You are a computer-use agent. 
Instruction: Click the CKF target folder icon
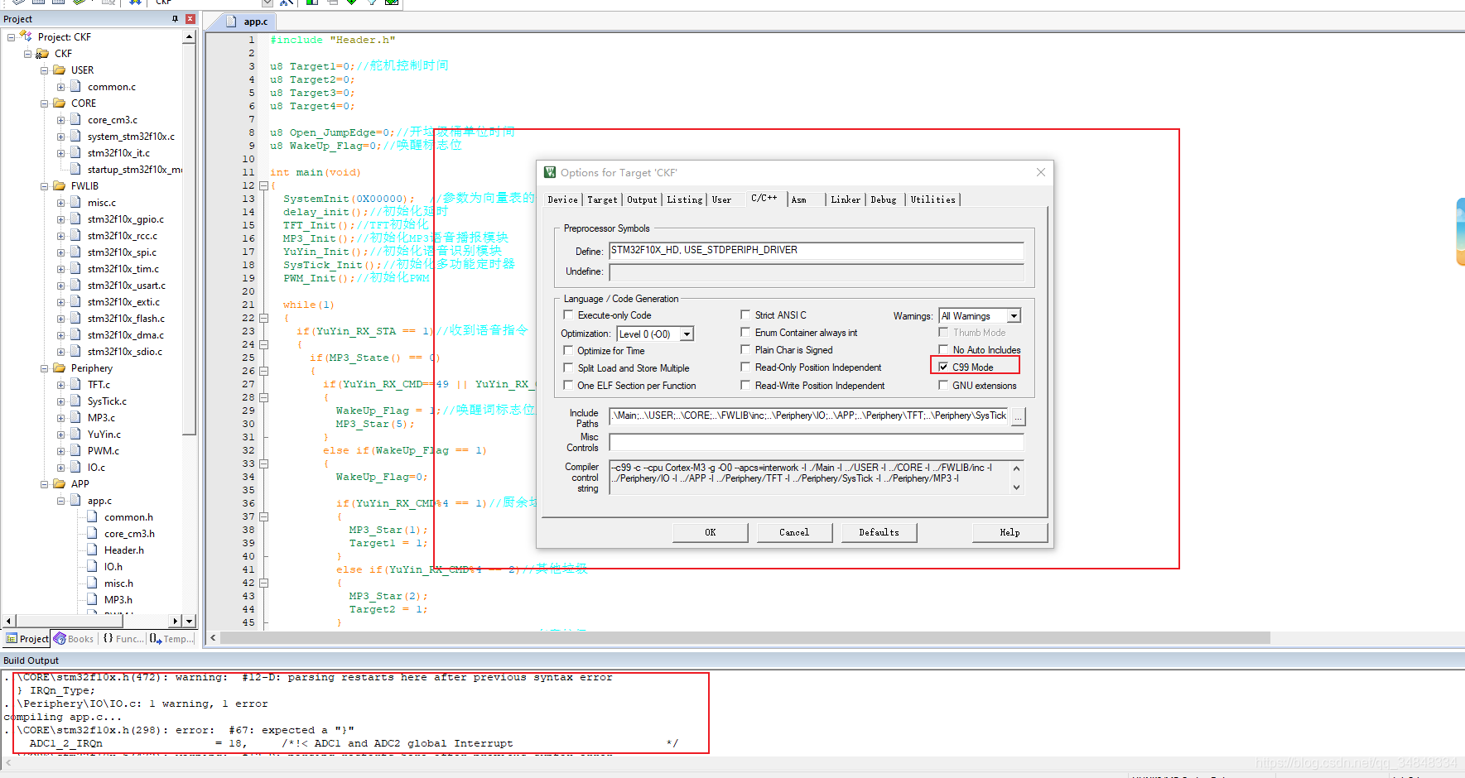(42, 53)
